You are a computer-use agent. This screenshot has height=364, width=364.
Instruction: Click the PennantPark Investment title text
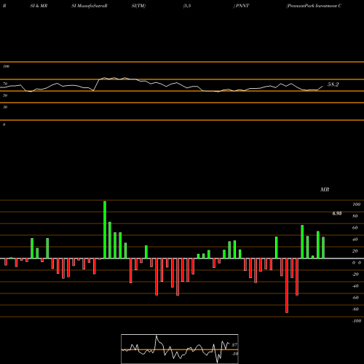click(x=314, y=6)
